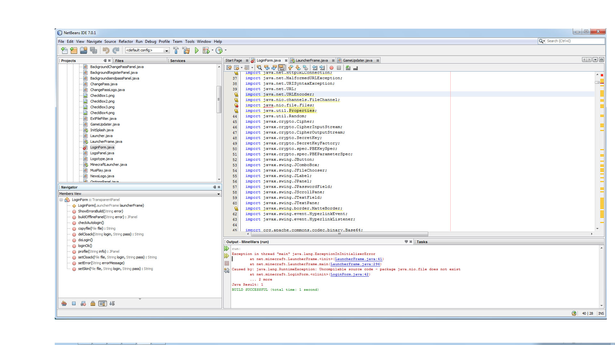Screen dimensions: 615x345
Task: Click Previous Bookmark icon in editor toolbar
Action: 291,68
